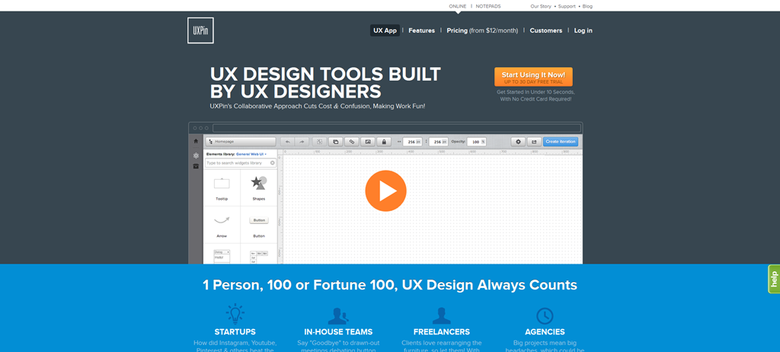Click the group selection toolbar icon
Viewport: 780px width, 352px height.
(x=320, y=142)
